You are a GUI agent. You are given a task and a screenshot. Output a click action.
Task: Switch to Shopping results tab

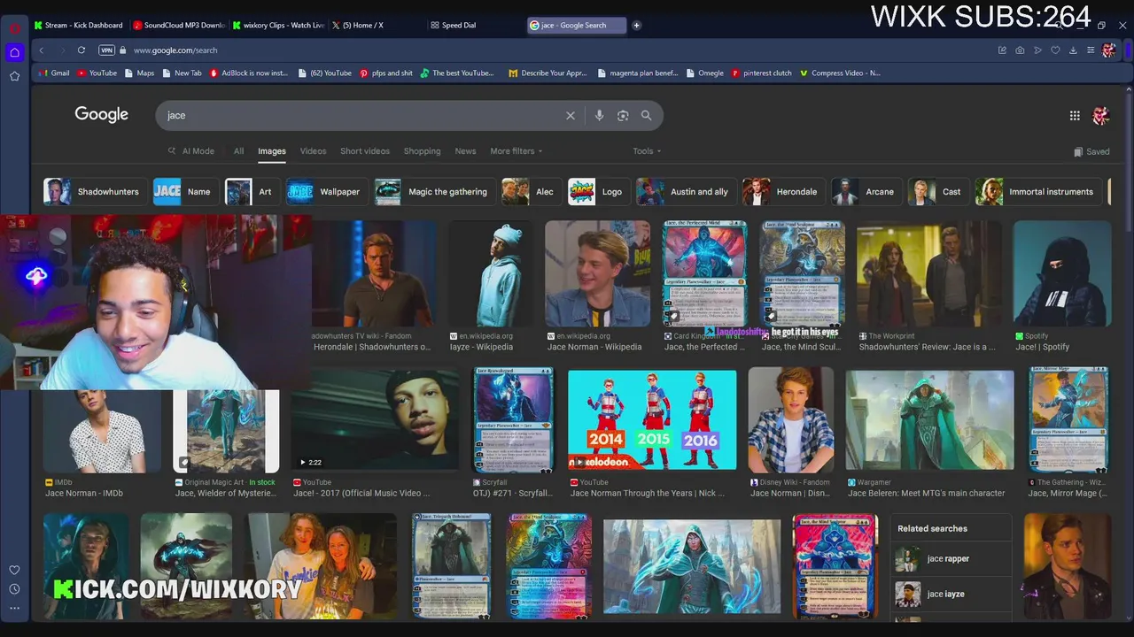(x=422, y=151)
